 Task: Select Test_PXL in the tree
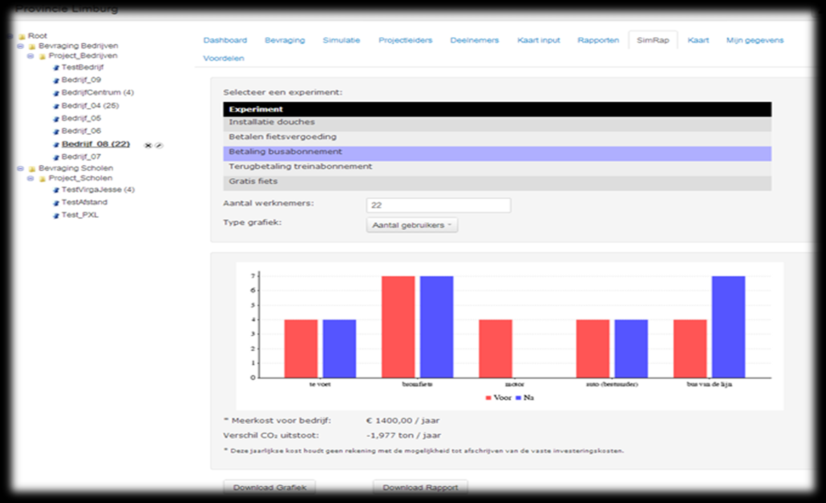80,215
